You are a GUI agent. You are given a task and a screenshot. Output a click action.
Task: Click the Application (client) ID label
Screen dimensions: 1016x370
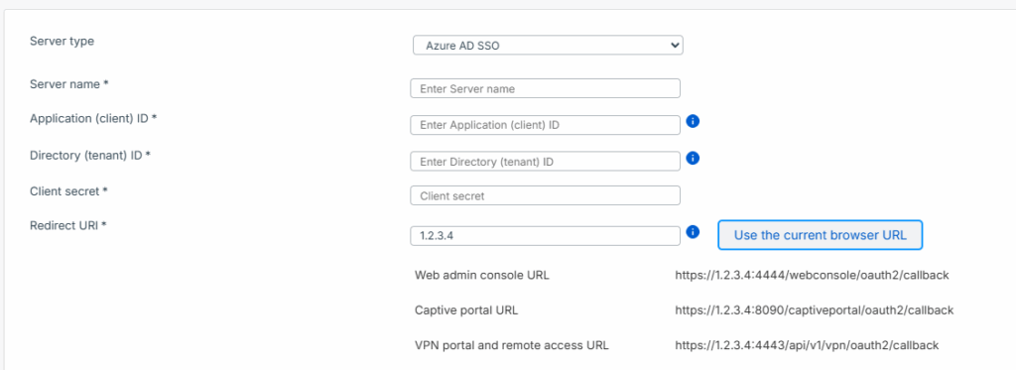click(x=94, y=119)
